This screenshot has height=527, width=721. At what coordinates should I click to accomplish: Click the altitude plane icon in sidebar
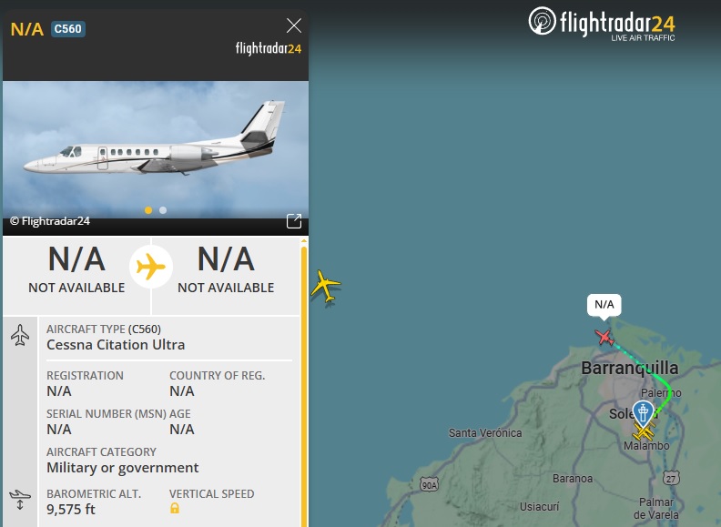(x=20, y=500)
